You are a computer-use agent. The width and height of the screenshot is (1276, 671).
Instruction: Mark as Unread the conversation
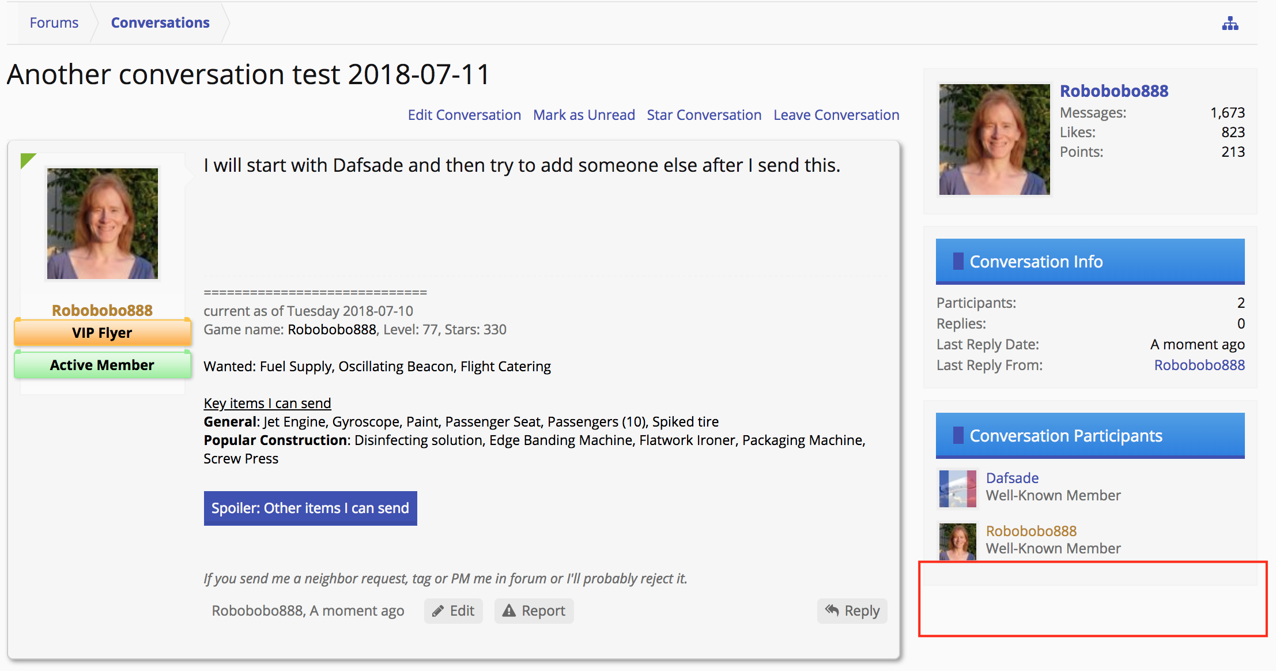click(x=584, y=115)
